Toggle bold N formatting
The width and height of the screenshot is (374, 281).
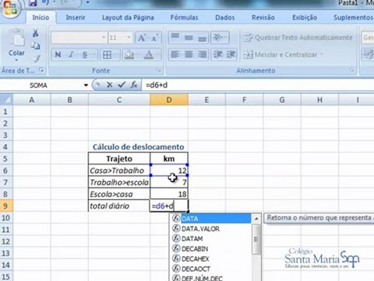[x=58, y=55]
